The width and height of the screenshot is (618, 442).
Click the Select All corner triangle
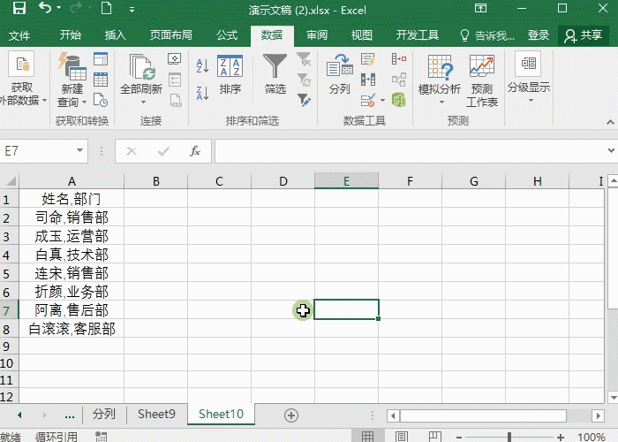pos(11,181)
